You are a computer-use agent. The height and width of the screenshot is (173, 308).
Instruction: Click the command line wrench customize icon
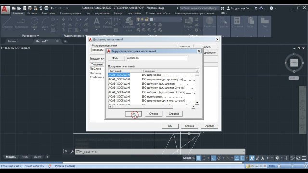[72, 152]
